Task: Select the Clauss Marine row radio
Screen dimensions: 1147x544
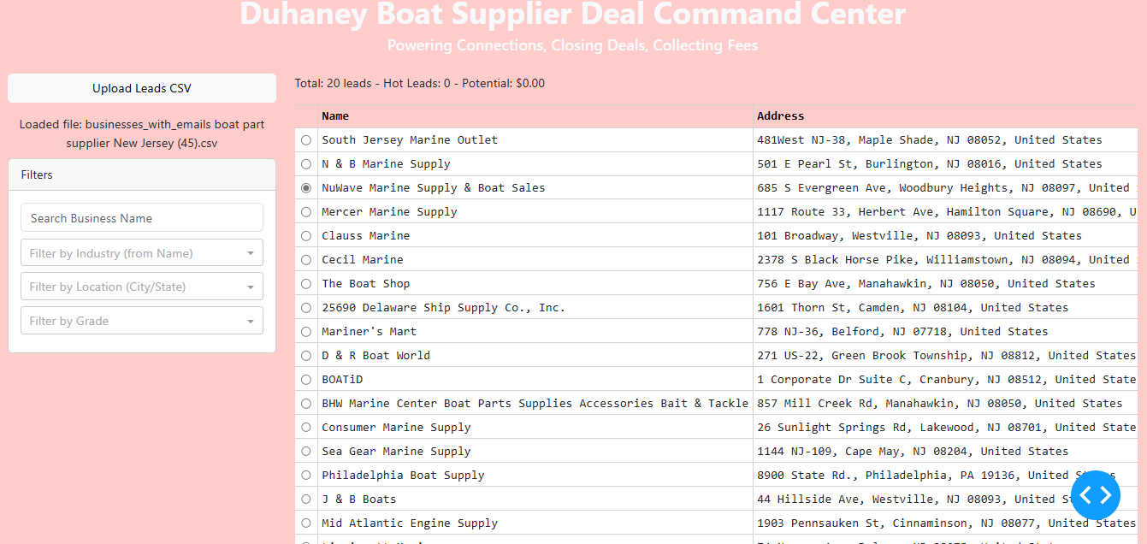Action: [306, 236]
